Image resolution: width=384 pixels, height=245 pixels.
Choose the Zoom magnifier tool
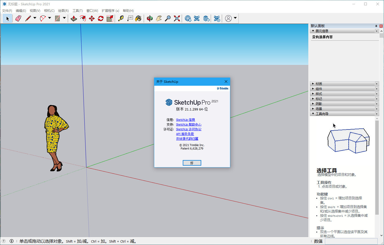click(x=168, y=18)
